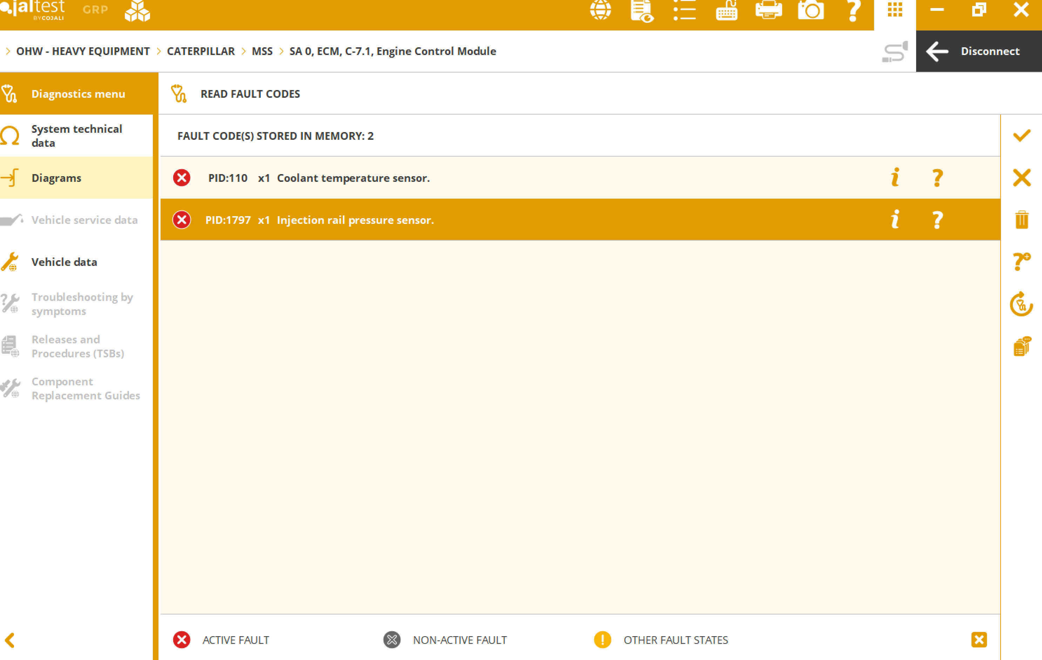Open the virtual keyboard icon

[x=726, y=10]
